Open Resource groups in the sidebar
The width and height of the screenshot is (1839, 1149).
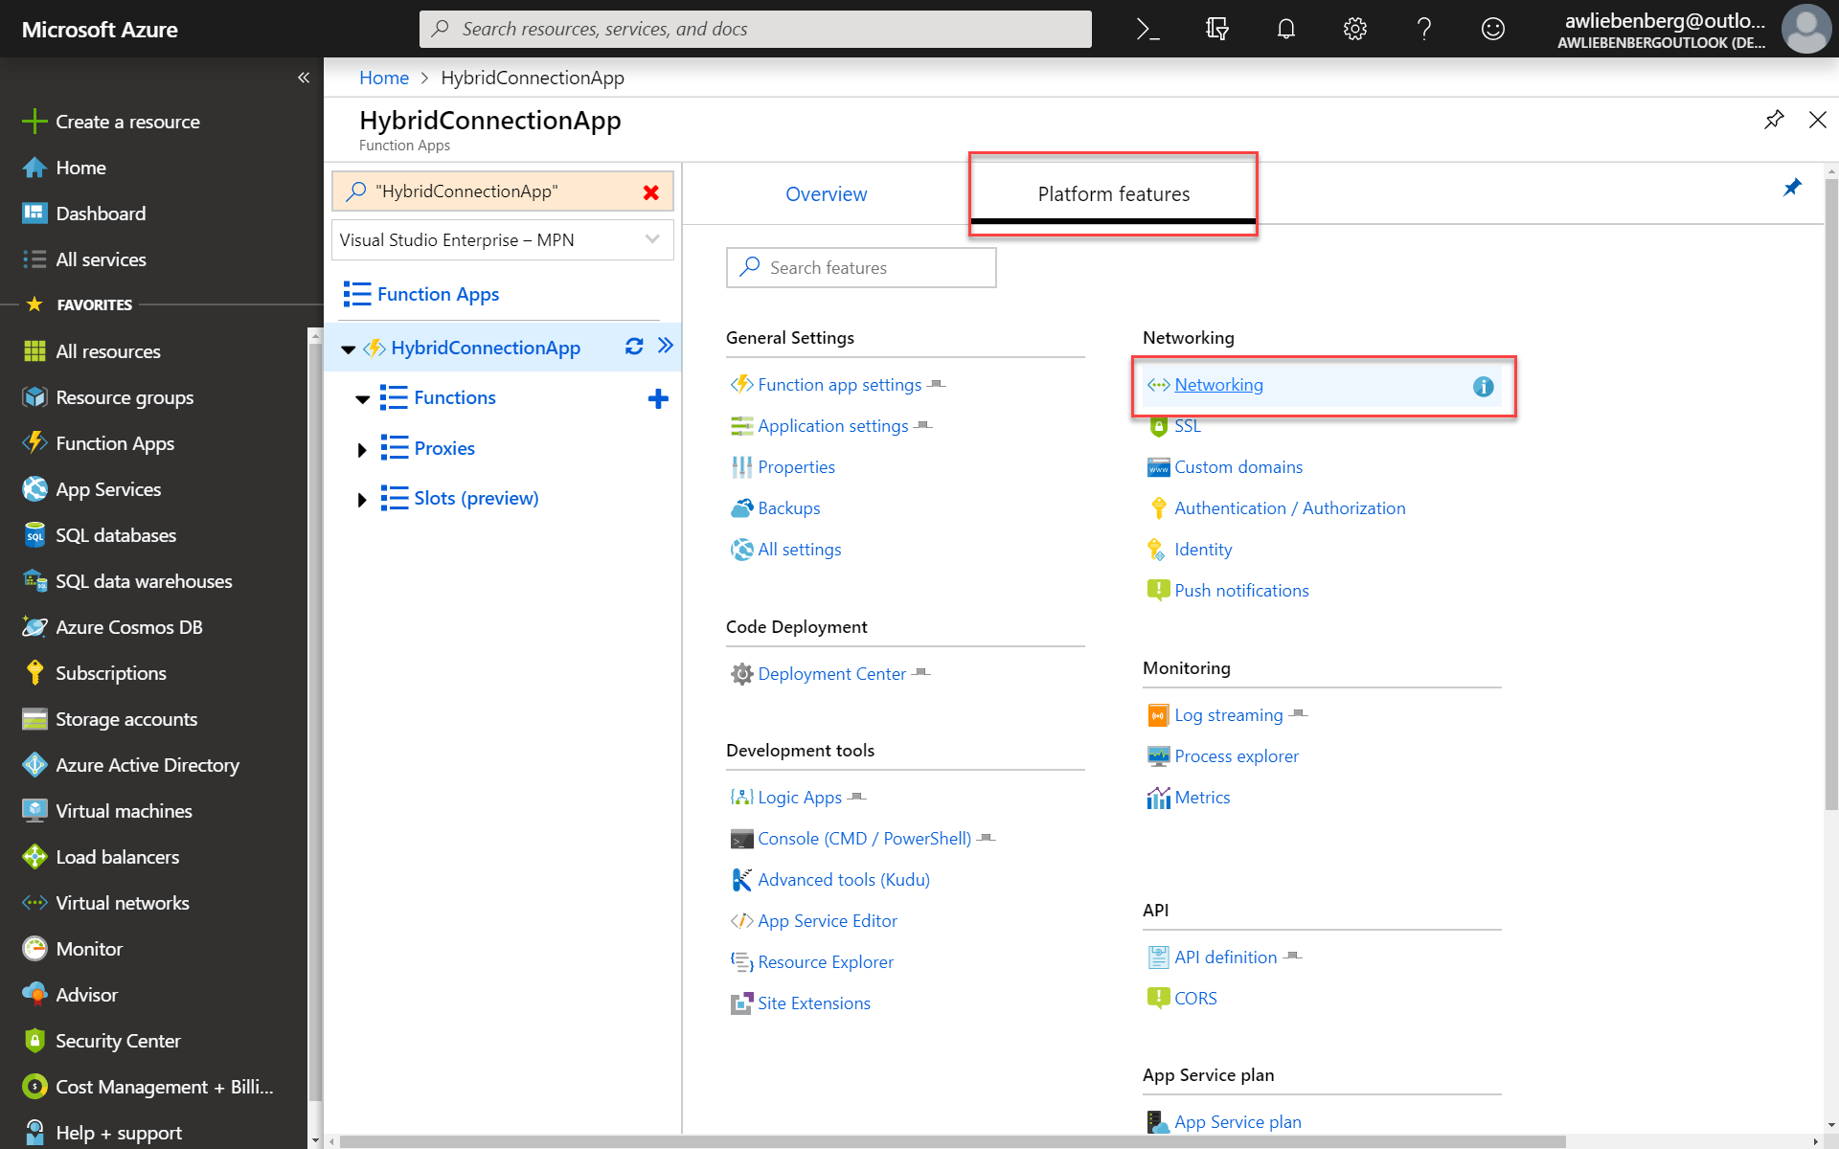(125, 397)
